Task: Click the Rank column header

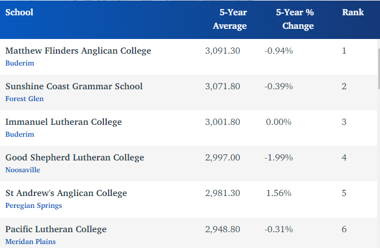Action: pos(353,12)
